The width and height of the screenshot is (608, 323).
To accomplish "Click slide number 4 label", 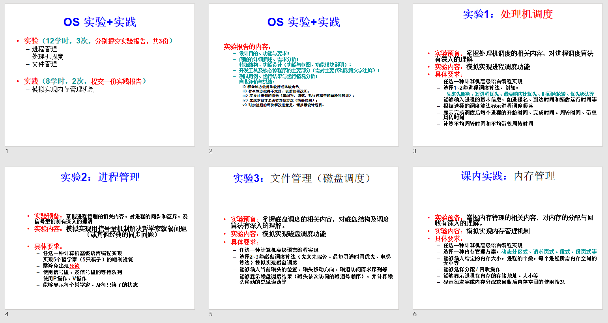I will [x=7, y=314].
